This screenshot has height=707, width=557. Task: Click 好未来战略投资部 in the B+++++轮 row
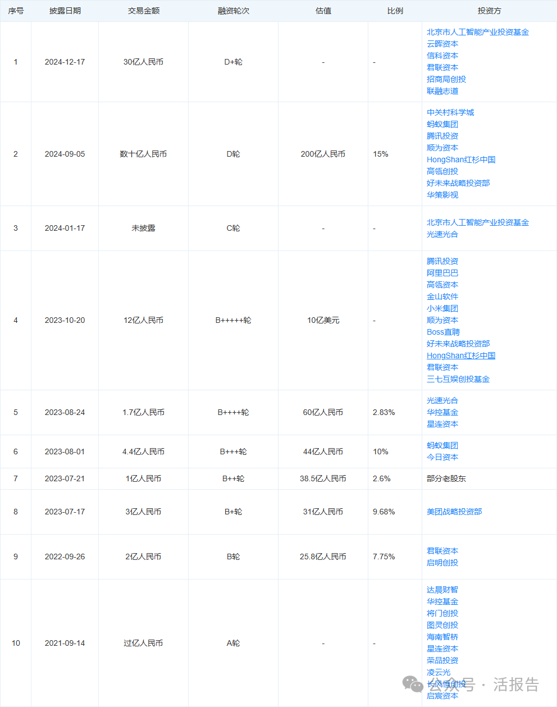pyautogui.click(x=458, y=344)
